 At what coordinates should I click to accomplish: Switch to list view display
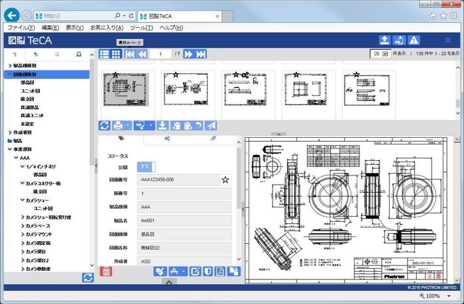point(105,54)
